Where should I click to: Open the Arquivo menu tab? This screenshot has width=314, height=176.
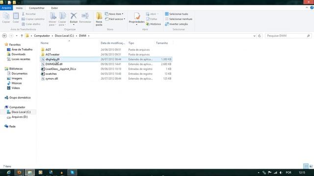(6, 8)
